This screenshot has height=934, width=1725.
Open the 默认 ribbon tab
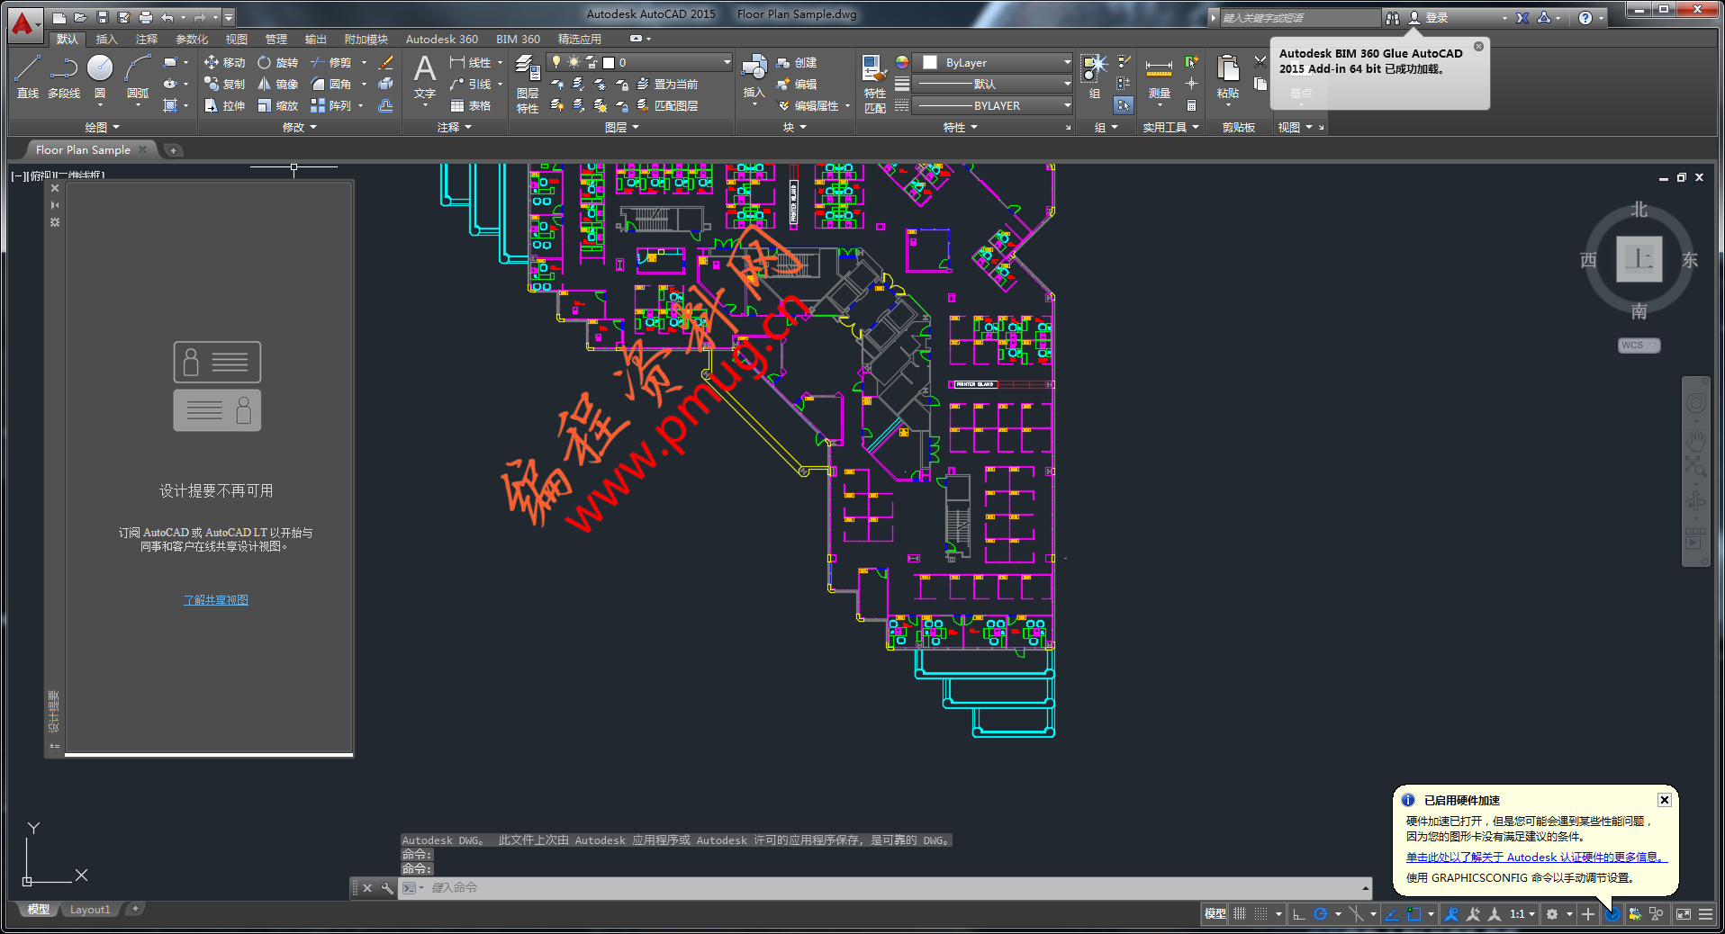68,39
